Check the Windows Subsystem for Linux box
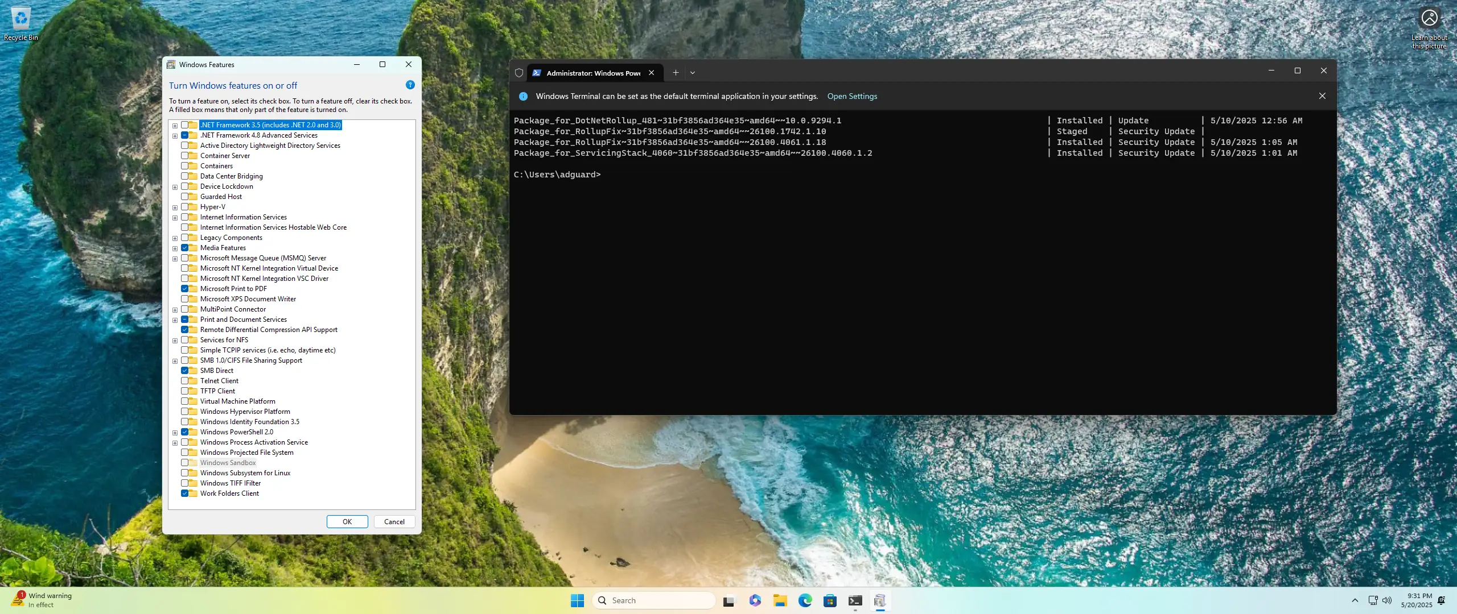Viewport: 1457px width, 614px height. [185, 473]
